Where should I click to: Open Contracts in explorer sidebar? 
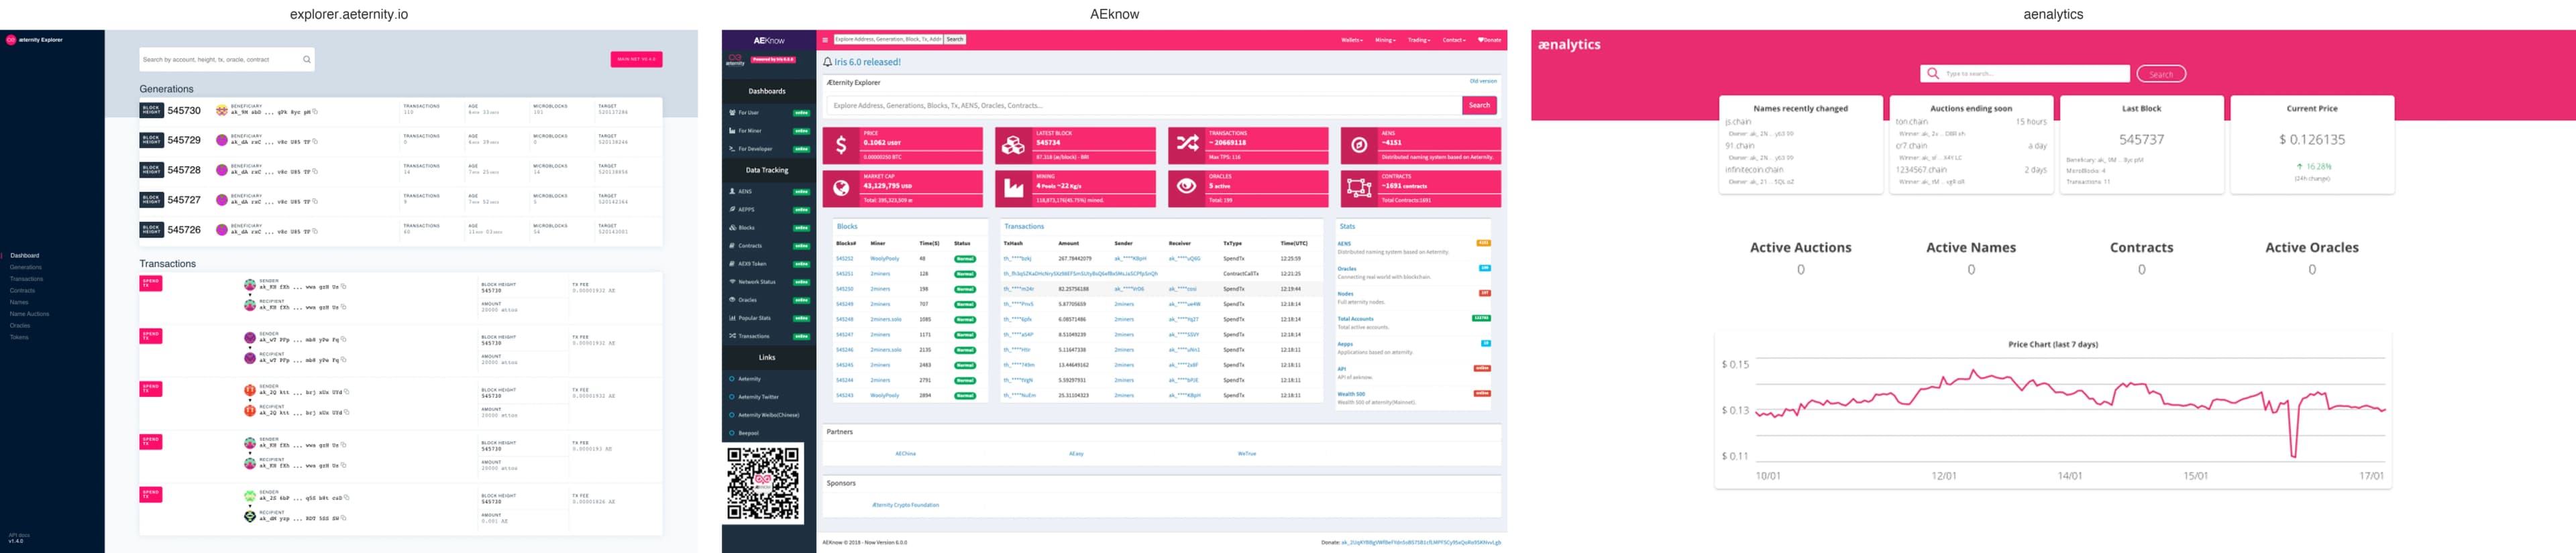22,290
